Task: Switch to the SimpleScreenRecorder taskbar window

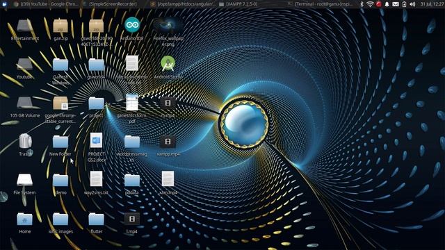Action: click(x=110, y=4)
